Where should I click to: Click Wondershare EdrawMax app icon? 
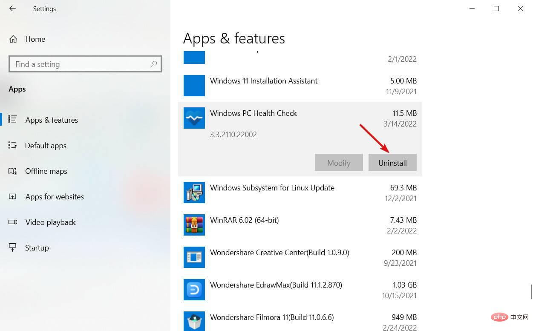(x=194, y=290)
